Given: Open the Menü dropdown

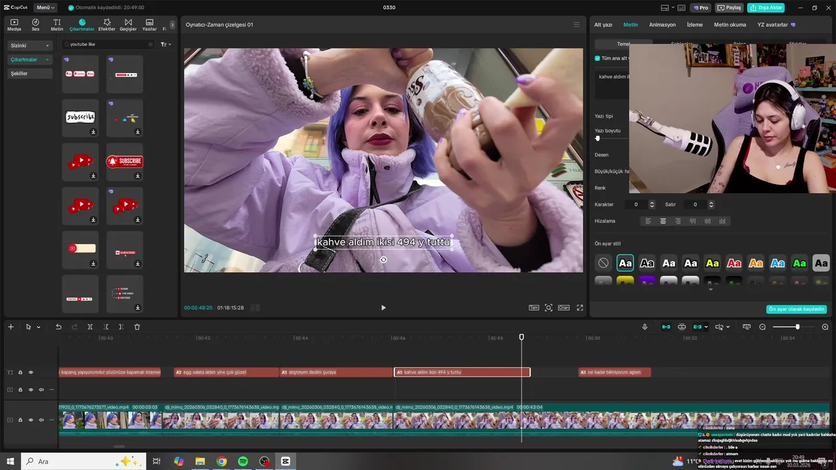Looking at the screenshot, I should click(44, 7).
